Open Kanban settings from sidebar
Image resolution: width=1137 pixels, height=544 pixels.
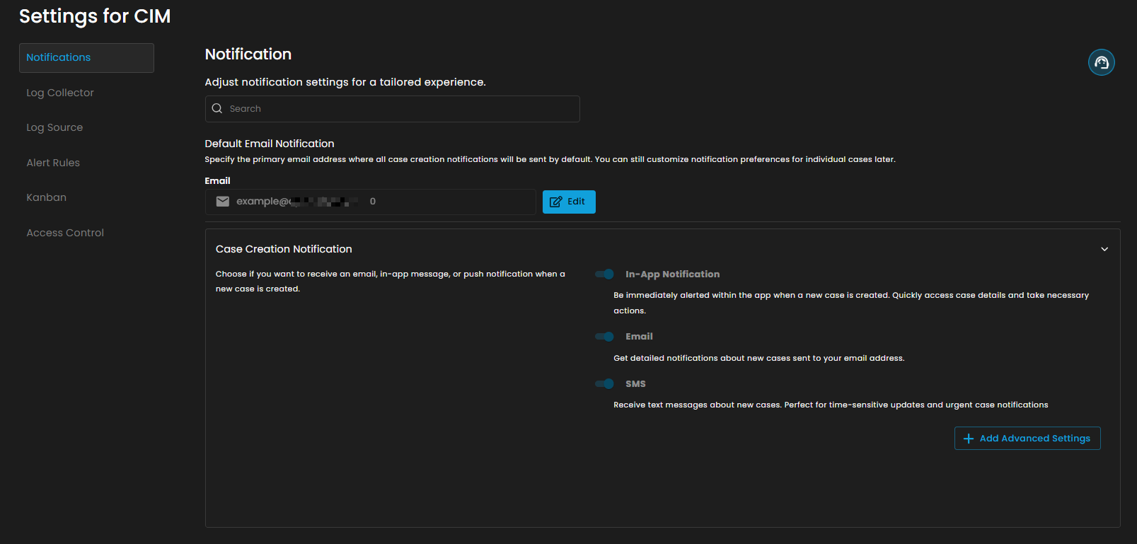click(x=47, y=197)
